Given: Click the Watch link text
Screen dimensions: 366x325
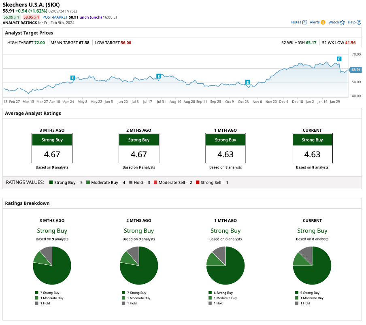Looking at the screenshot, I should click(334, 22).
